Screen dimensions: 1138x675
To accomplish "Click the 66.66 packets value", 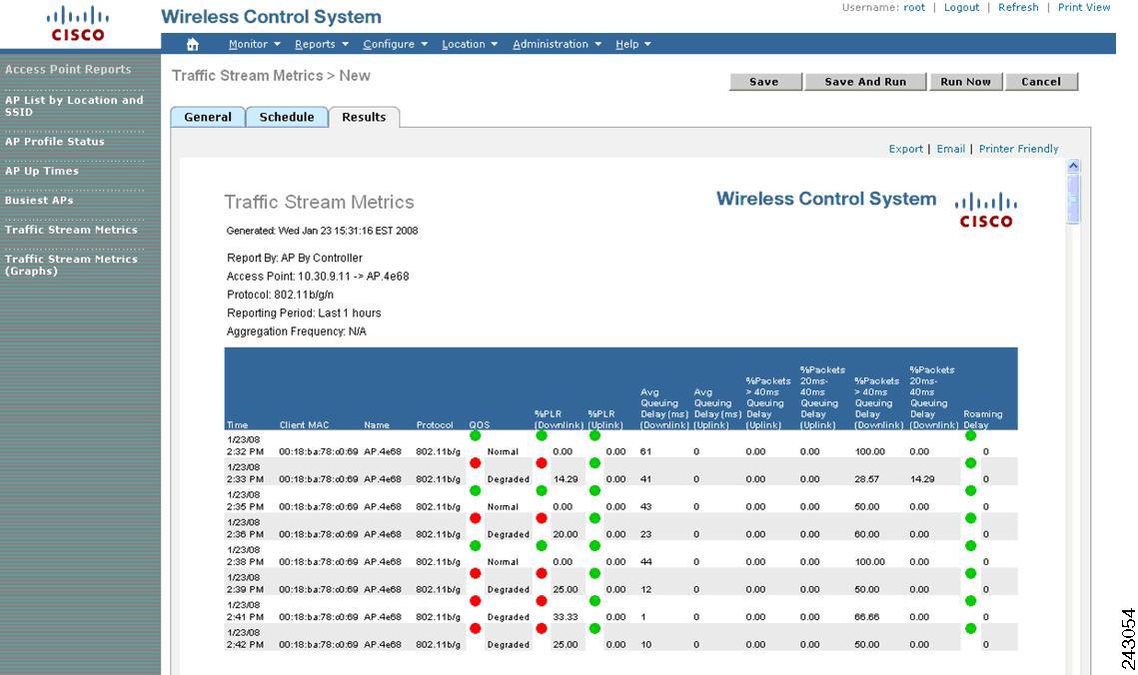I will coord(866,617).
